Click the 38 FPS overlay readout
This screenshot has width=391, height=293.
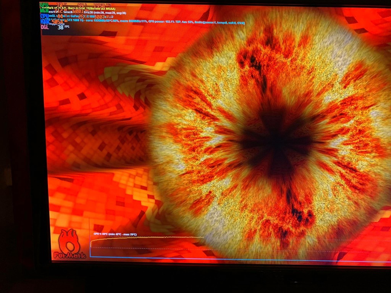tap(63, 27)
